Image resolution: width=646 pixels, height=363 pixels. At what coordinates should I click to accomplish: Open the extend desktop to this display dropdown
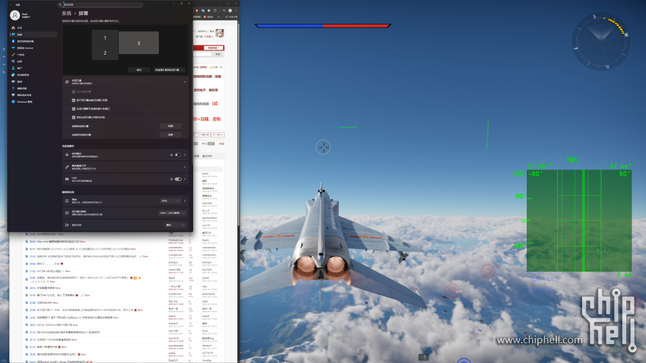click(x=169, y=70)
